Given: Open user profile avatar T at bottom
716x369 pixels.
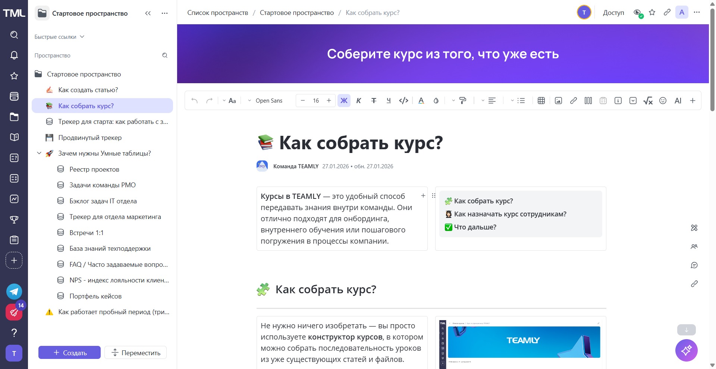Looking at the screenshot, I should click(14, 353).
